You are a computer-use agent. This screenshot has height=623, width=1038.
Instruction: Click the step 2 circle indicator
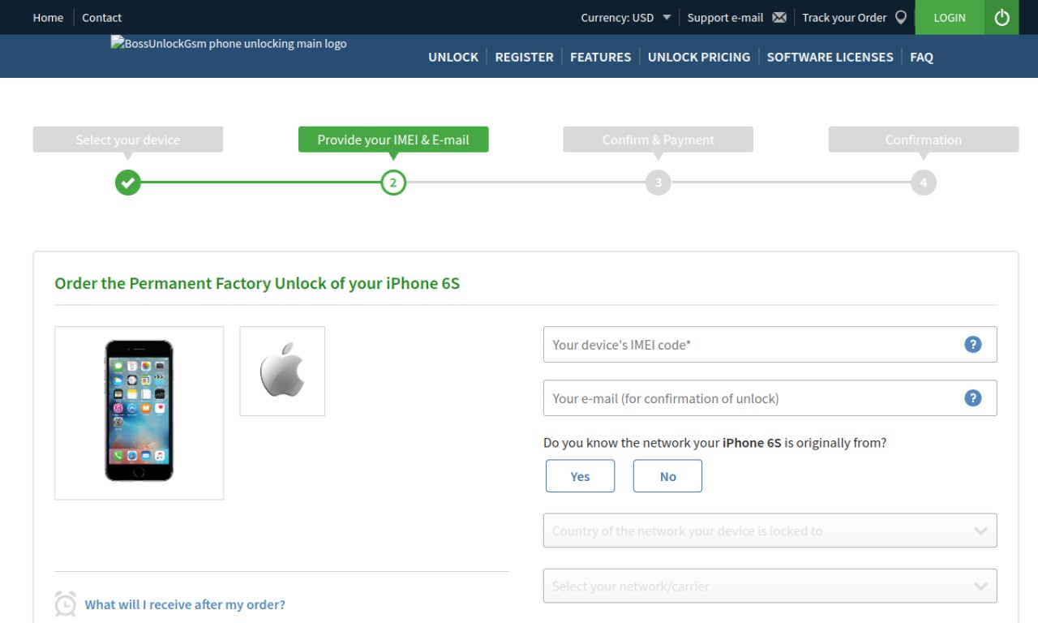393,183
